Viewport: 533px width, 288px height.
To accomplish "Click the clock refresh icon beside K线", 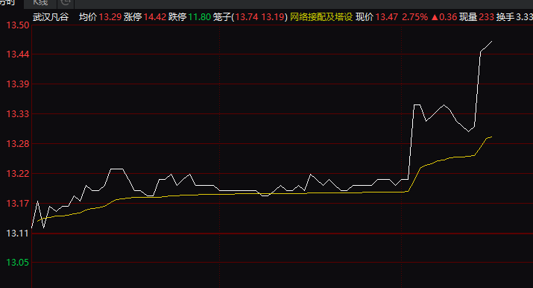I will (x=66, y=3).
